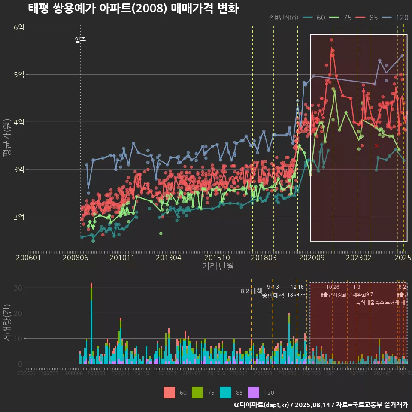Click the 9·13 종합대책 policy annotation
Image resolution: width=412 pixels, height=412 pixels.
pyautogui.click(x=273, y=291)
